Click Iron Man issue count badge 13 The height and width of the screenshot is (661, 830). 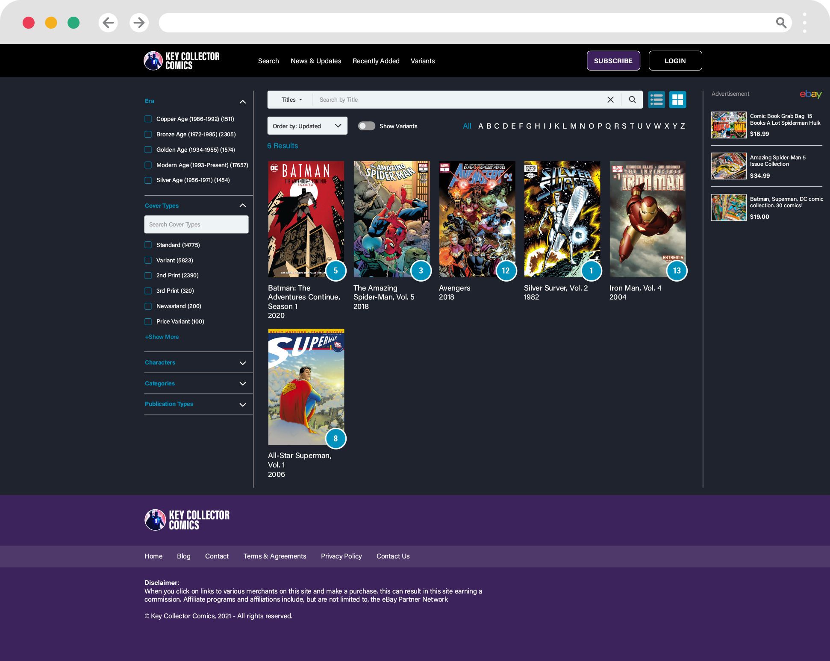pos(677,270)
